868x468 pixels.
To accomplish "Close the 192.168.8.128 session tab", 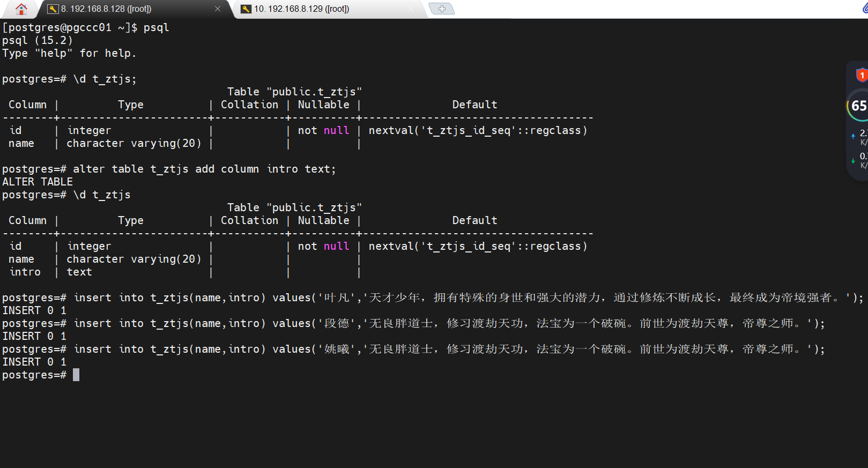I will pos(218,9).
